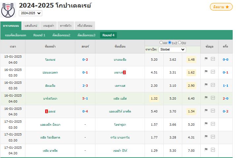Open away team เลกาเนส link
The height and width of the screenshot is (158, 236).
(x=120, y=86)
